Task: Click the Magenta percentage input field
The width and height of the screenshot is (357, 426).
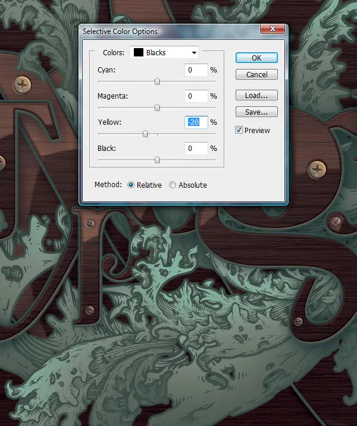Action: (x=196, y=96)
